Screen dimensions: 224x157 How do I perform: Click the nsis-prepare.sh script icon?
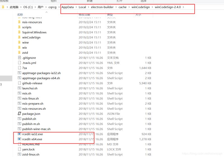(19, 104)
